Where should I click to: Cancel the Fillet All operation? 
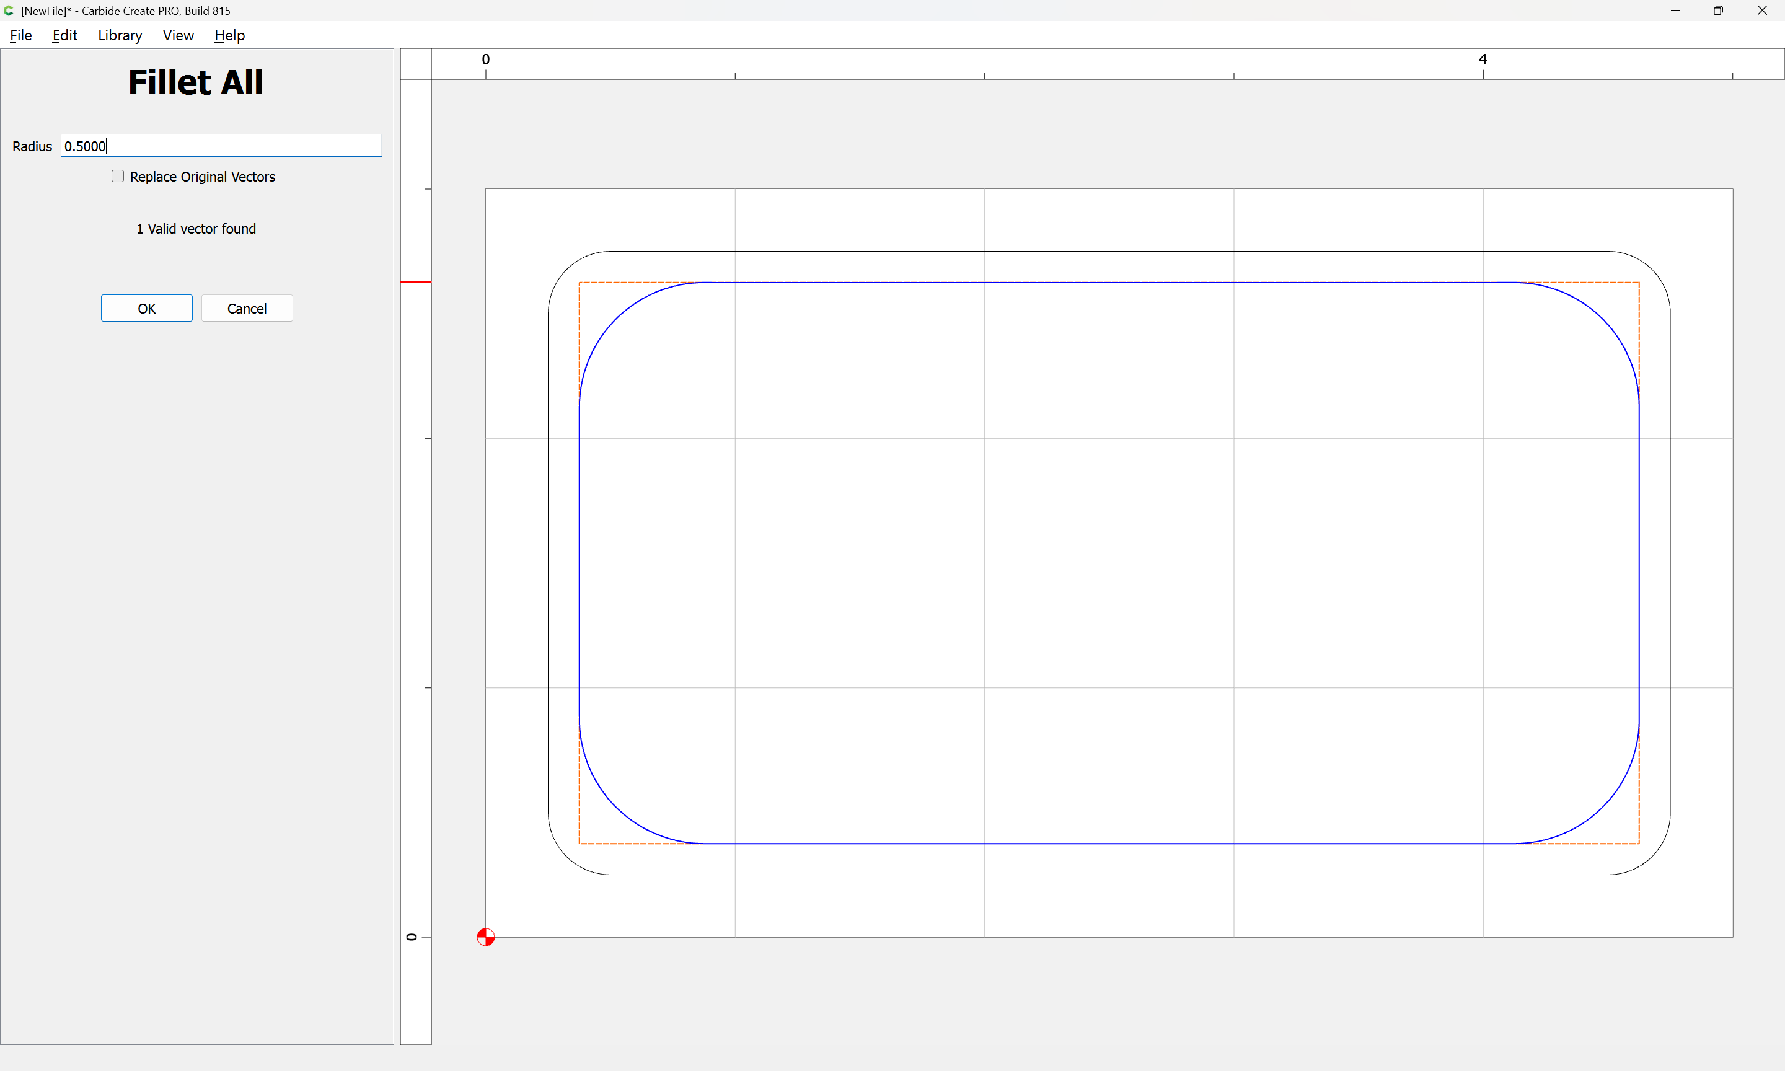(x=247, y=308)
